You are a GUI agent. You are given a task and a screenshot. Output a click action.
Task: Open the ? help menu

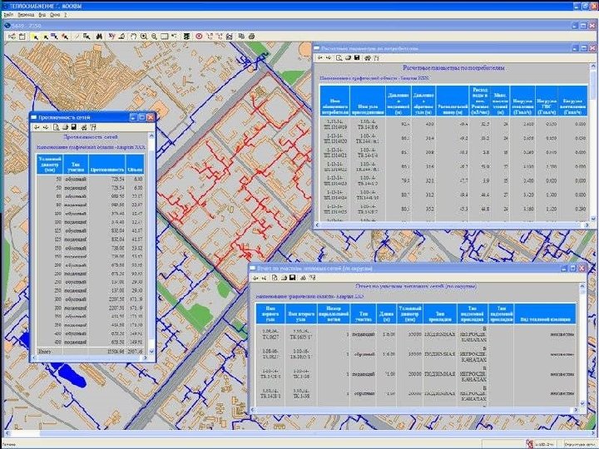coord(66,14)
